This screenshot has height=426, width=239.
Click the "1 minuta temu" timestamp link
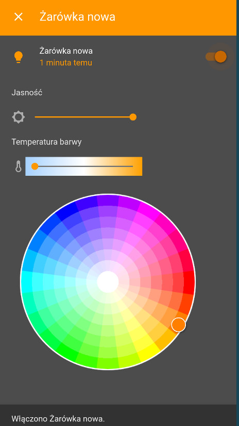coord(66,63)
